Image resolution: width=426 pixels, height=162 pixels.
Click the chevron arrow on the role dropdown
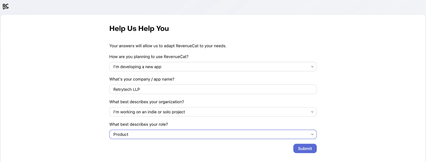[x=312, y=135]
